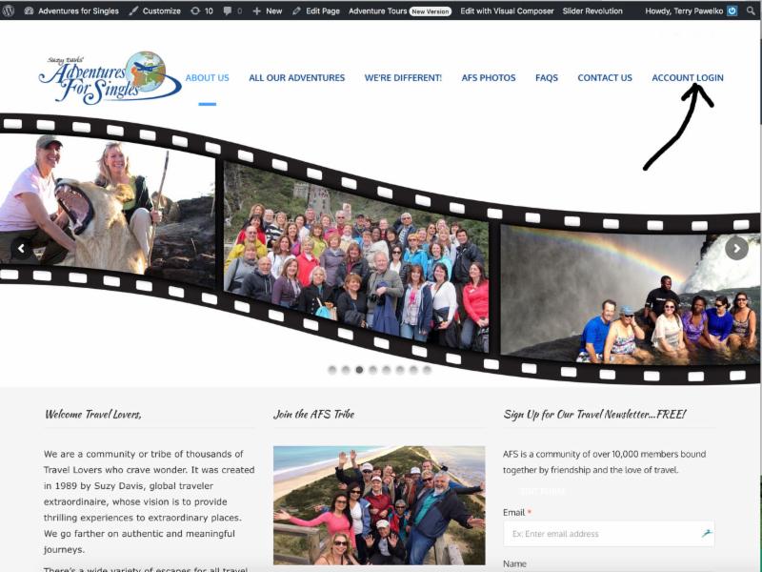Click the New content item in admin bar

[x=268, y=10]
